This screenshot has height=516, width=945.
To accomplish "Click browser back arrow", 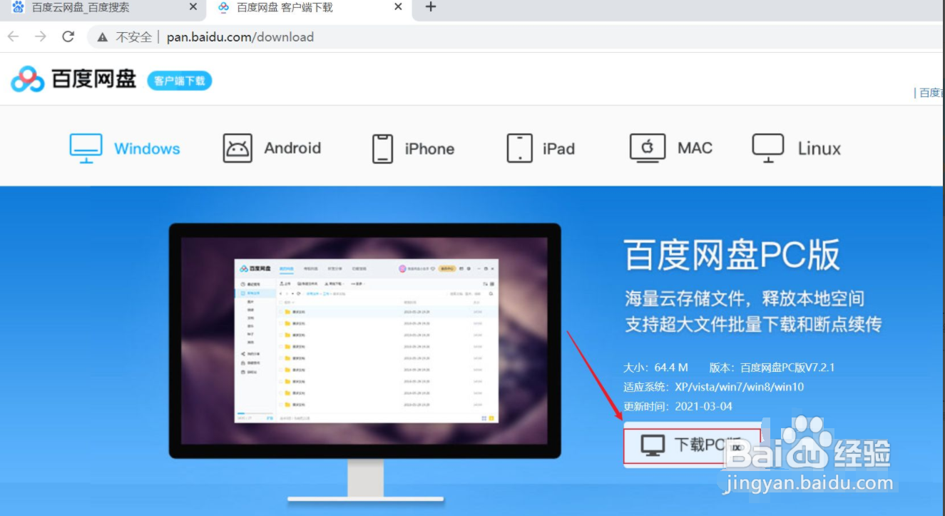I will pos(13,36).
